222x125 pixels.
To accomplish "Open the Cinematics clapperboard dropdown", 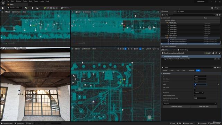I will tap(38, 8).
